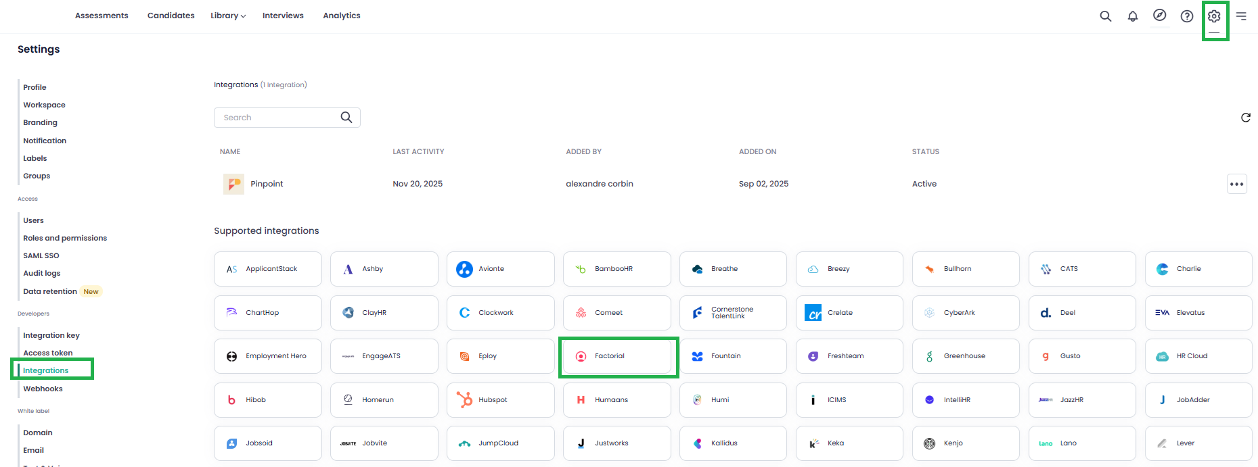This screenshot has width=1258, height=467.
Task: Open the Profile settings section
Action: pyautogui.click(x=35, y=87)
